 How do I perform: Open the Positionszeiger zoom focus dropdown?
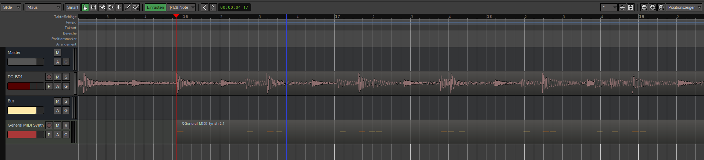[x=684, y=7]
